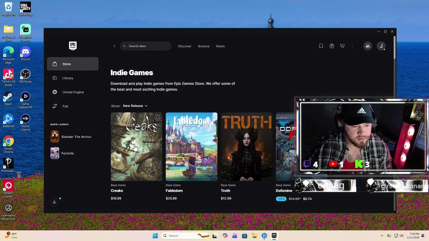Viewport: 429px width, 241px height.
Task: Open File Explorer from taskbar
Action: [254, 236]
